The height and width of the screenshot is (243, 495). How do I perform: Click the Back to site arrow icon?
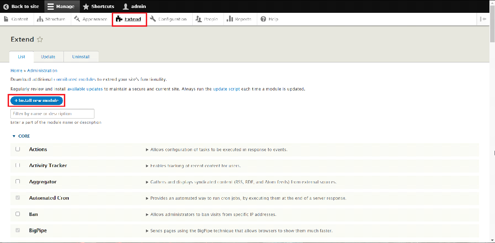tap(6, 7)
